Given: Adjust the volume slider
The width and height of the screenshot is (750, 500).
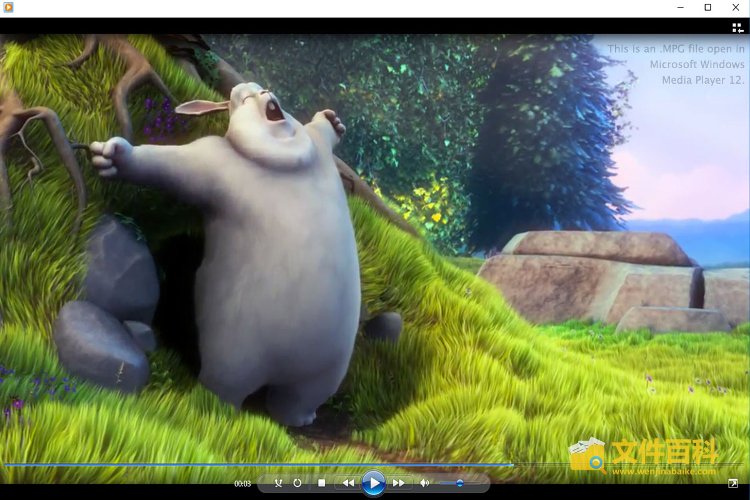Looking at the screenshot, I should point(460,483).
